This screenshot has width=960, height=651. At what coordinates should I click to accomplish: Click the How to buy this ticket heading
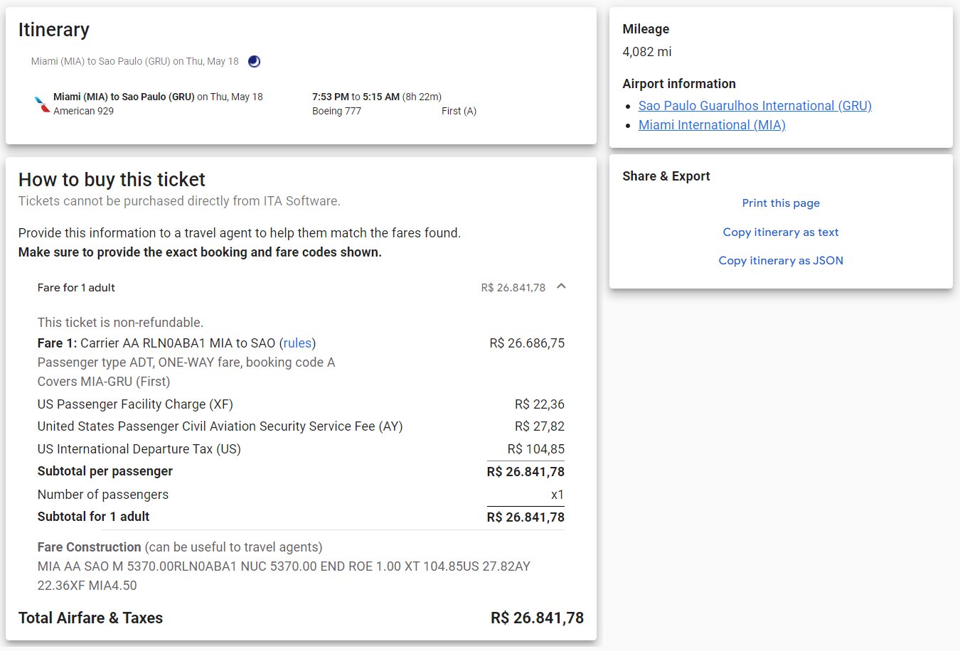tap(112, 180)
